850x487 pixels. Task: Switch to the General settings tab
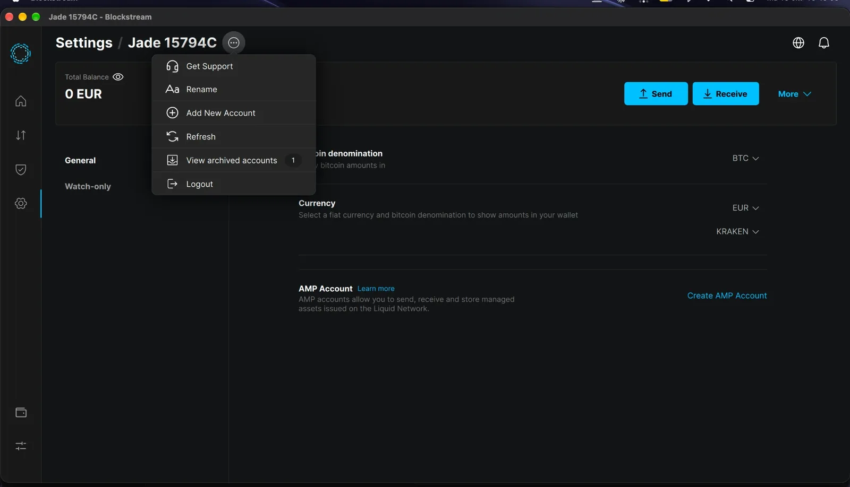pos(80,160)
